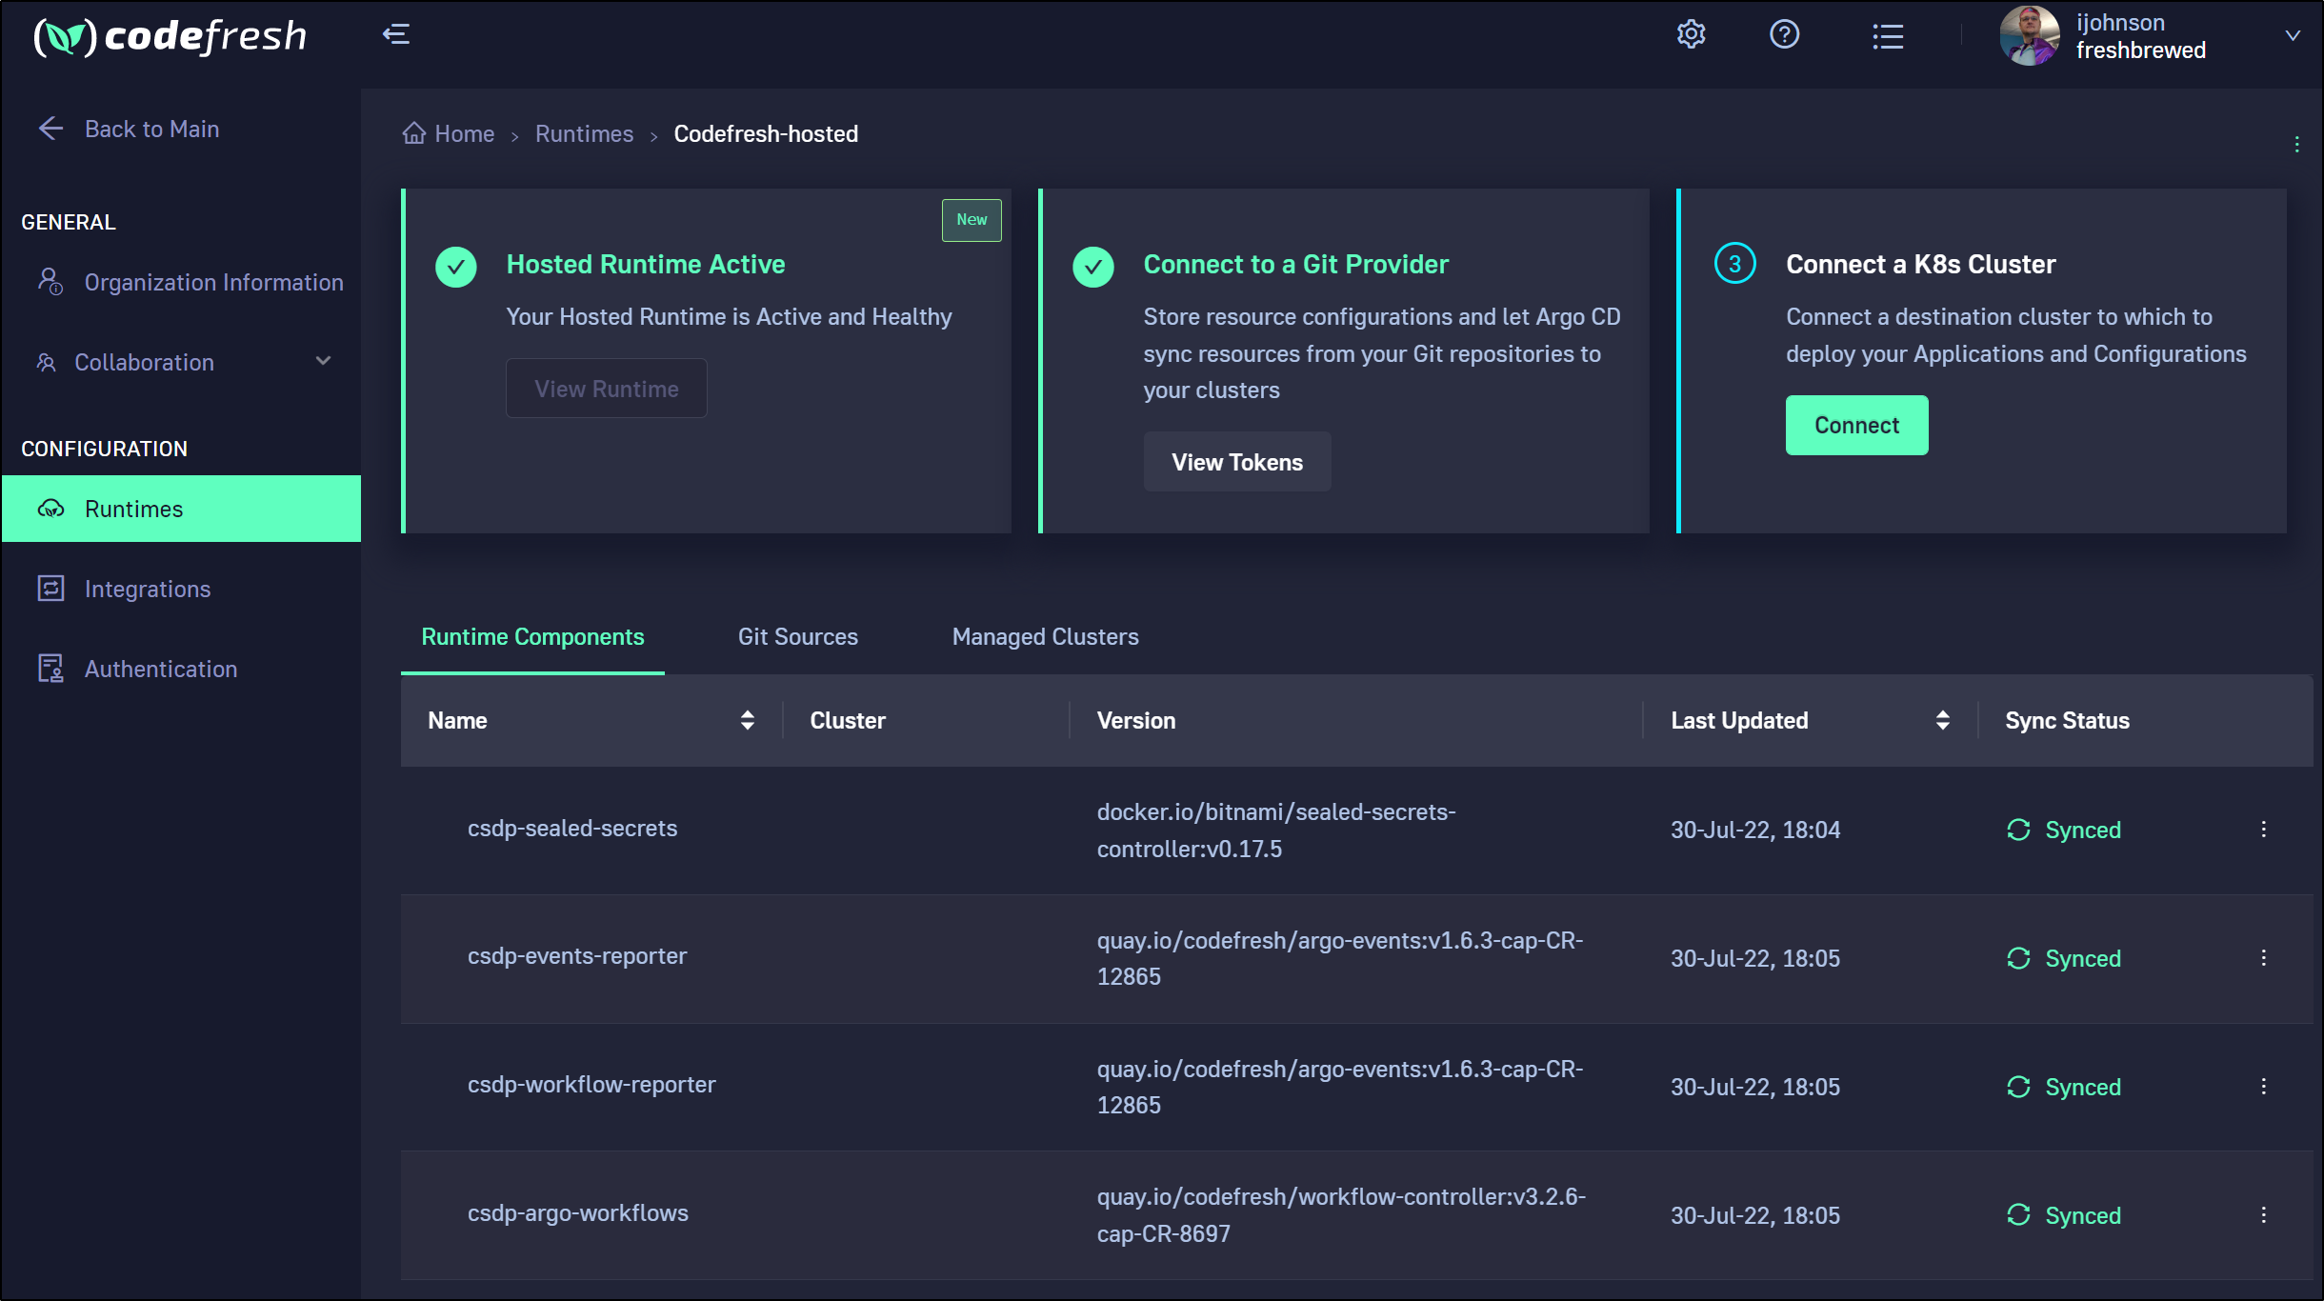Image resolution: width=2324 pixels, height=1301 pixels.
Task: Switch to the Runtime Components tab
Action: point(532,637)
